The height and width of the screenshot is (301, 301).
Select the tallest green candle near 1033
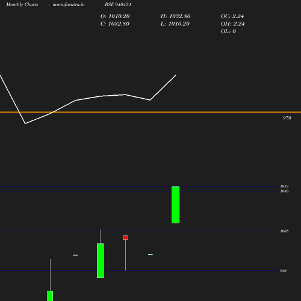(x=176, y=205)
